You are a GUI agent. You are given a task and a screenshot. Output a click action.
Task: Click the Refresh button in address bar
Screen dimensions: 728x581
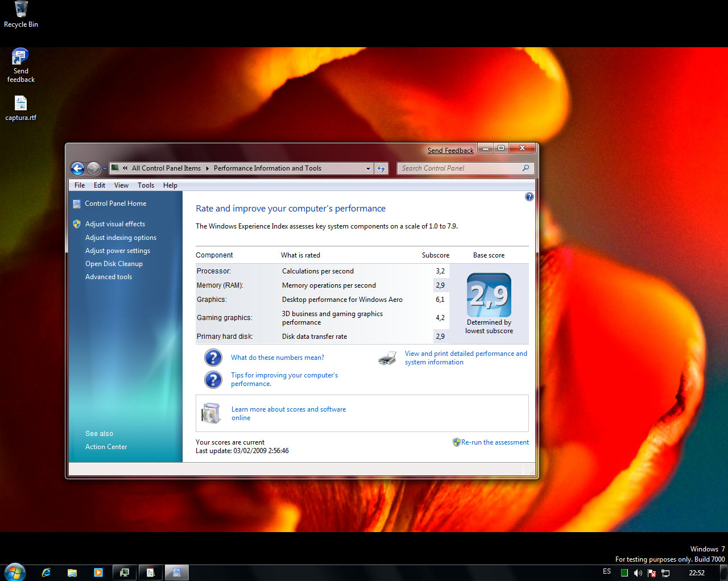(x=381, y=168)
